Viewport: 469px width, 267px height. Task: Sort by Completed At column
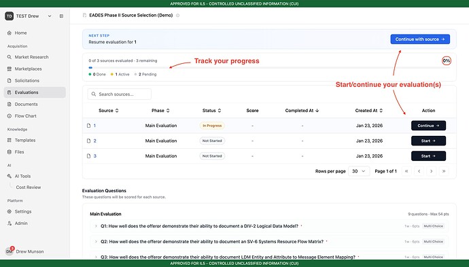tap(302, 111)
